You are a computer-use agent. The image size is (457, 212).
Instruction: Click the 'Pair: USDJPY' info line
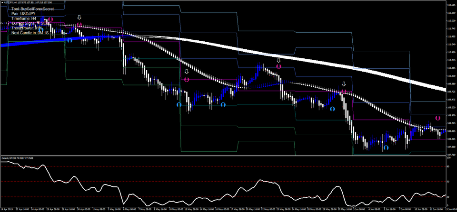pos(23,14)
